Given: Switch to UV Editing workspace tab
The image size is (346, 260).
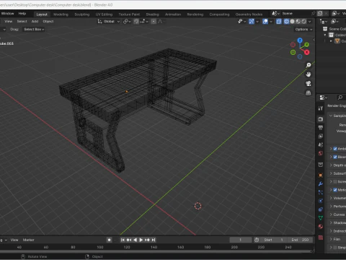Looking at the screenshot, I should (x=104, y=14).
